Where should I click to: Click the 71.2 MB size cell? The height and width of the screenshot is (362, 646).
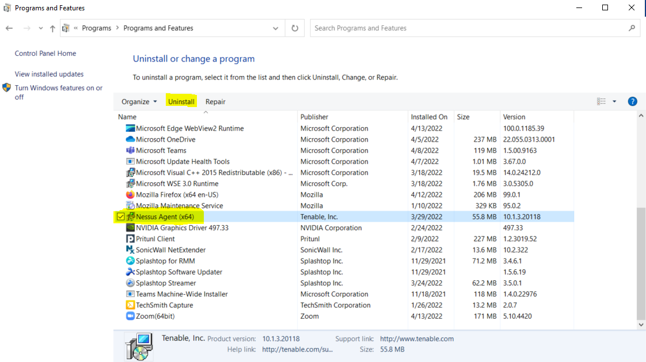(484, 261)
